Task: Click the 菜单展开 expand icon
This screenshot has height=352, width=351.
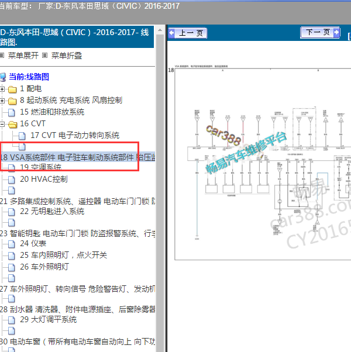Action: (2, 55)
